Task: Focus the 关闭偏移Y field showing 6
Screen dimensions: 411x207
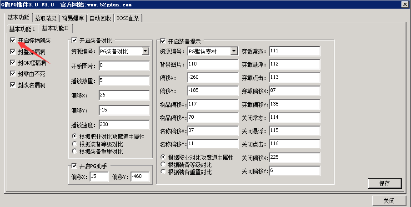Action: pyautogui.click(x=295, y=171)
